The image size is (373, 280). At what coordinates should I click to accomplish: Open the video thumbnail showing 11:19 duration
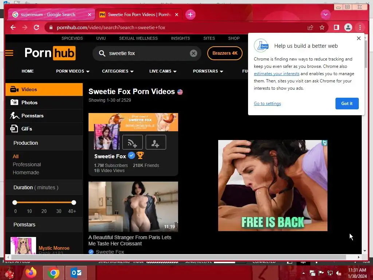133,207
